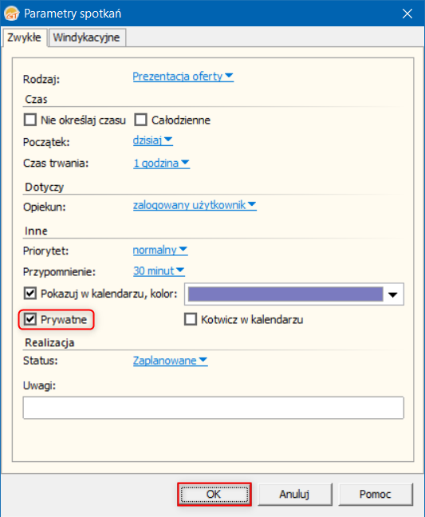Select the Zwykłe tab
This screenshot has width=425, height=517.
[x=24, y=37]
